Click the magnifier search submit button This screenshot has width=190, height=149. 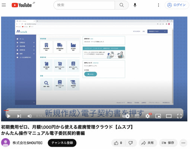point(121,5)
